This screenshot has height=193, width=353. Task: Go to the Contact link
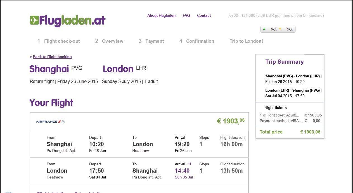(204, 15)
